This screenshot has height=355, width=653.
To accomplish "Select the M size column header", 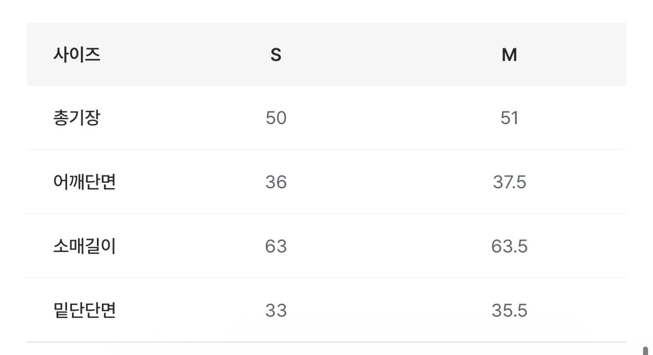I will point(509,55).
